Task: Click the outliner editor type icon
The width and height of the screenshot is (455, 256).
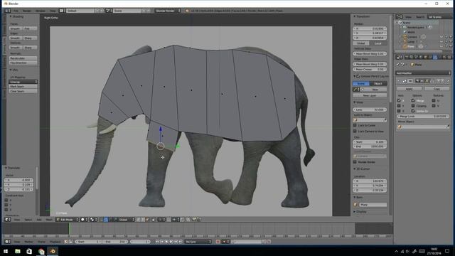Action: click(400, 17)
